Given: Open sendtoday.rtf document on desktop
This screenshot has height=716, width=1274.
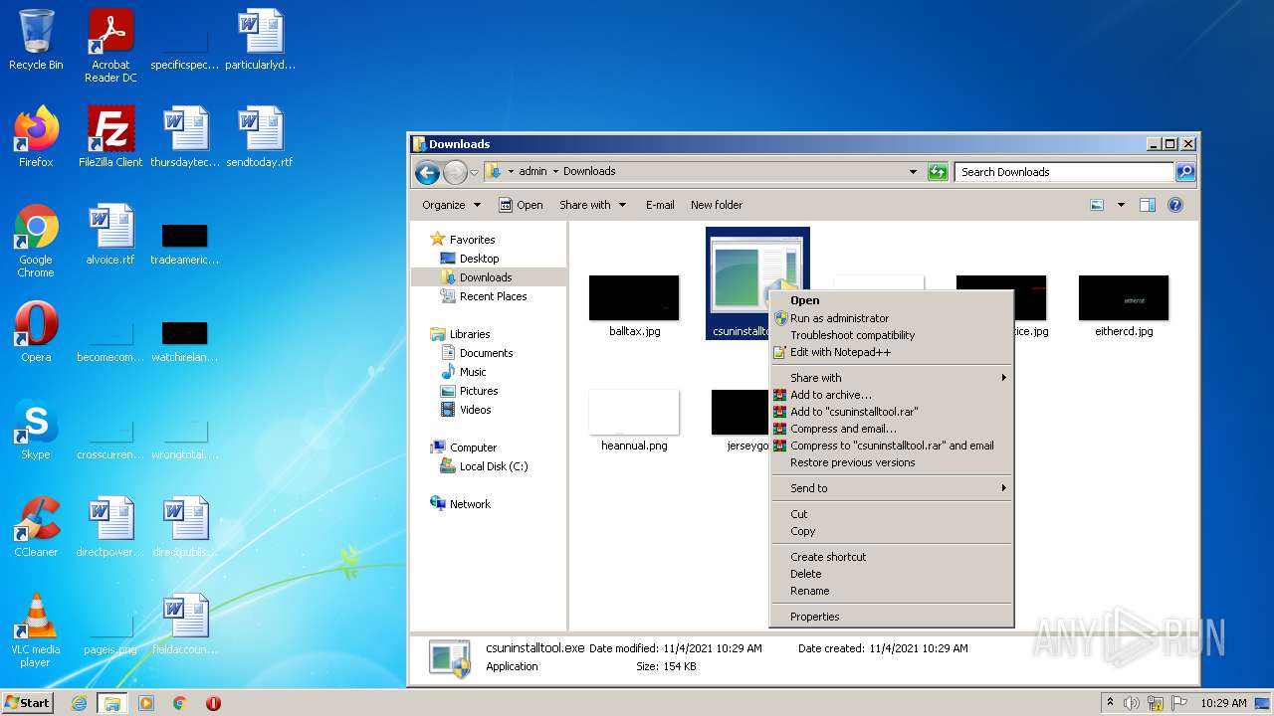Looking at the screenshot, I should coord(260,136).
